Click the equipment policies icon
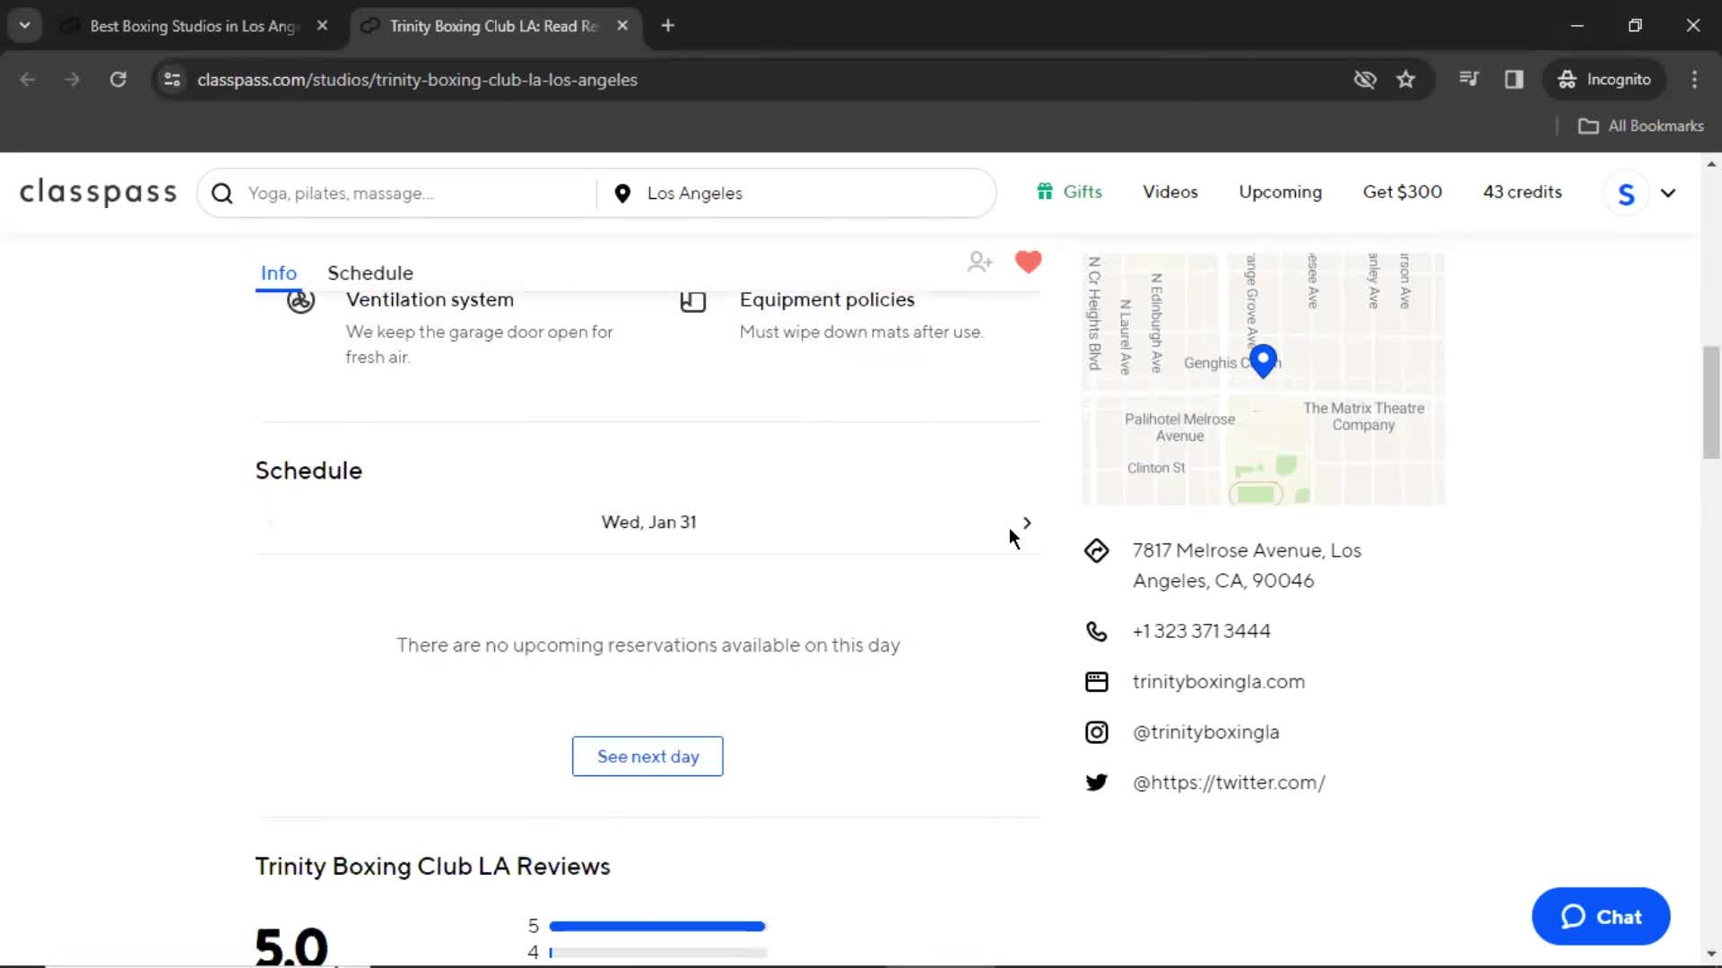Viewport: 1722px width, 968px height. click(x=693, y=301)
